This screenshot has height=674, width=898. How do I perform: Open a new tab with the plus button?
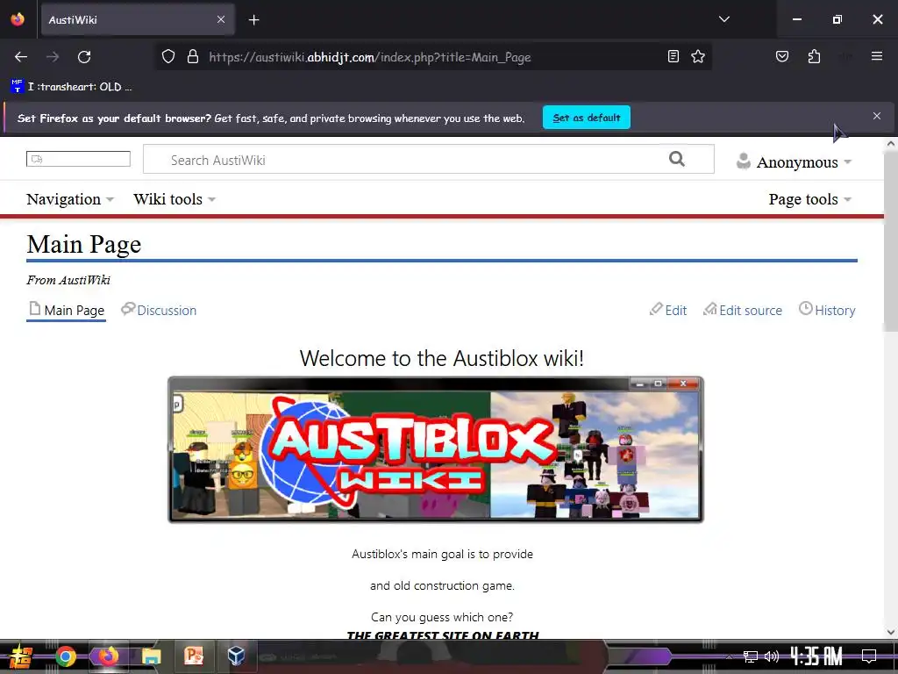click(x=254, y=20)
